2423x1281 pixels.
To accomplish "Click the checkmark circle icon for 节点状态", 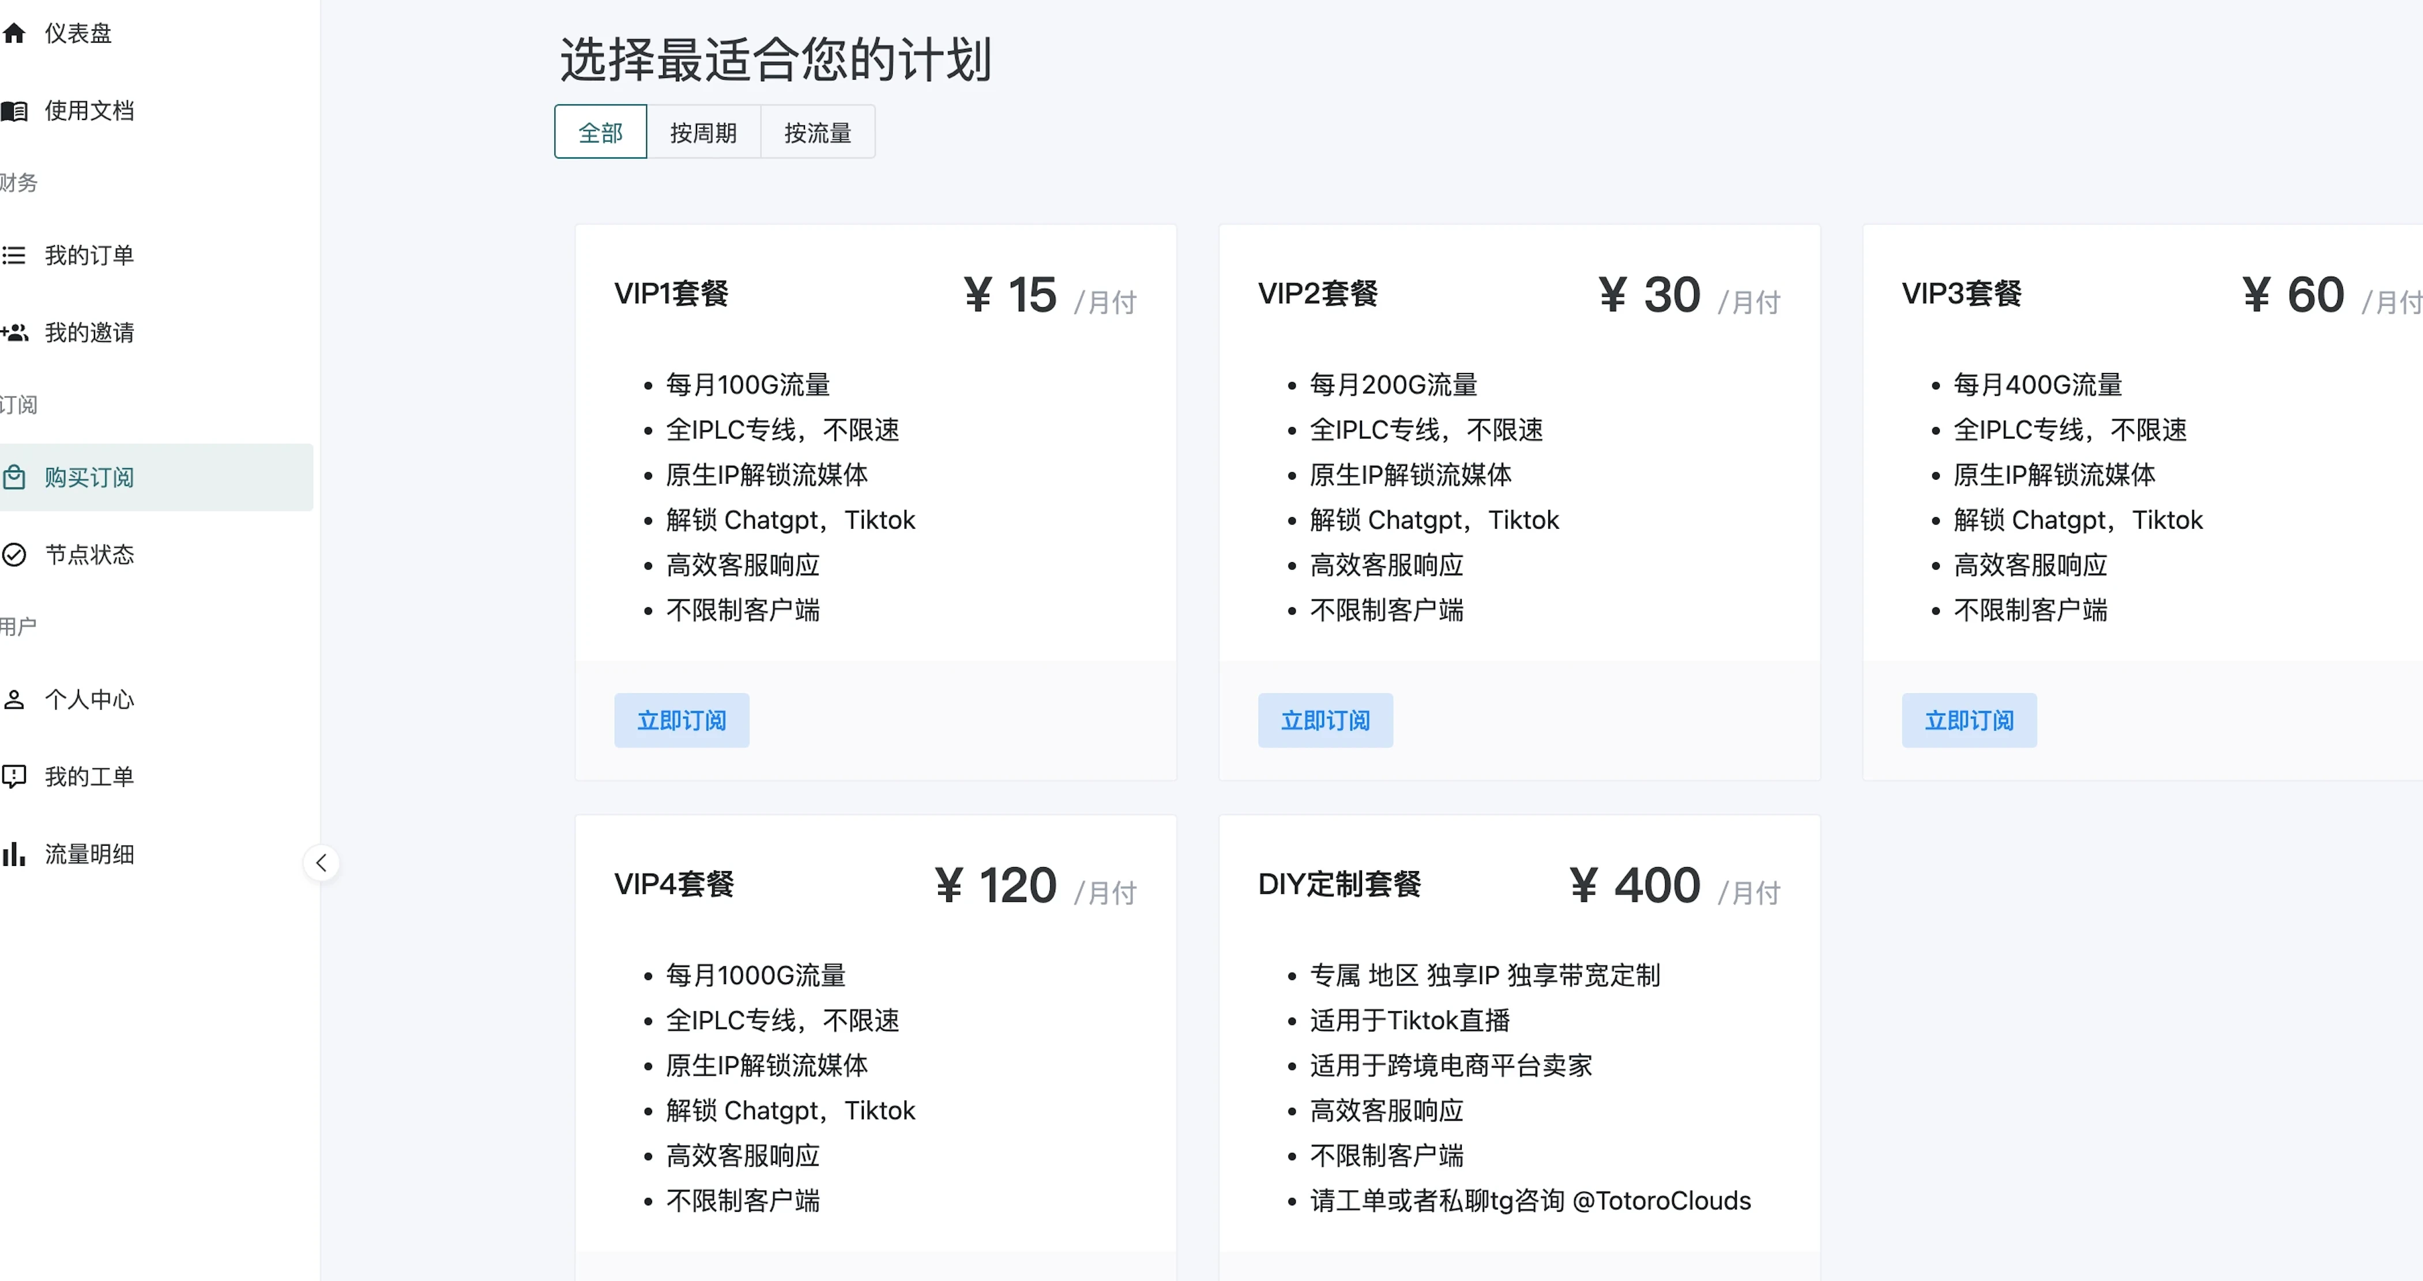I will click(14, 554).
